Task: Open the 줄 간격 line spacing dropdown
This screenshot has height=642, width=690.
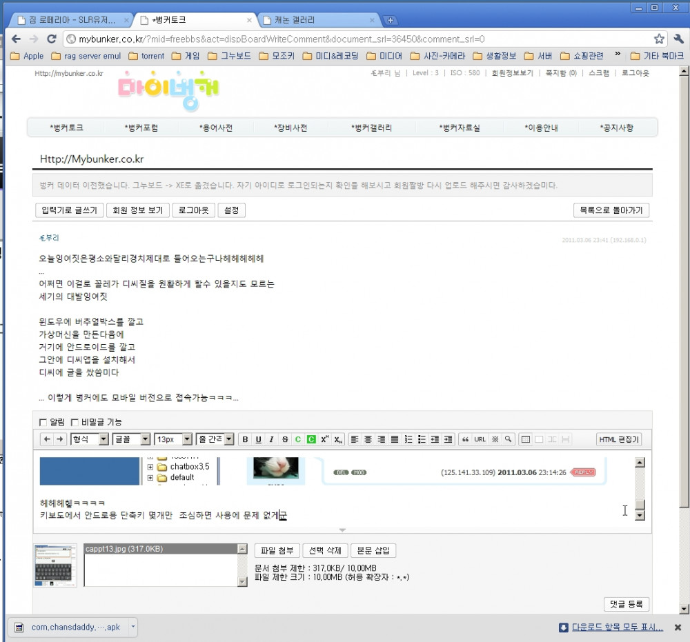Action: point(215,439)
